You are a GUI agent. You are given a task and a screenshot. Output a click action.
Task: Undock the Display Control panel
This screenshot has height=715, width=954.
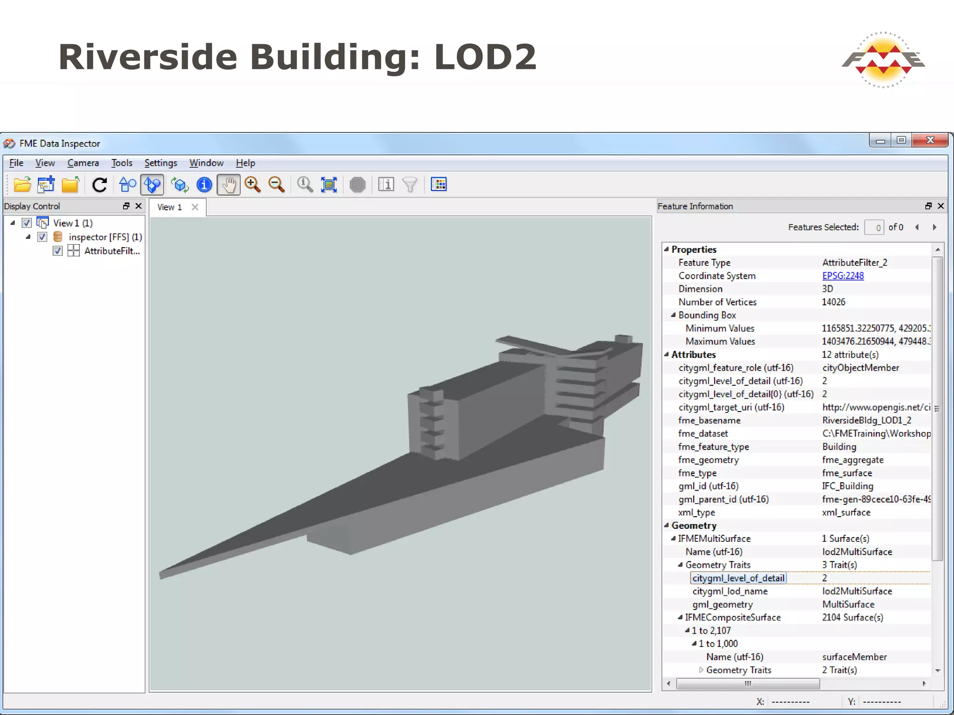coord(126,206)
